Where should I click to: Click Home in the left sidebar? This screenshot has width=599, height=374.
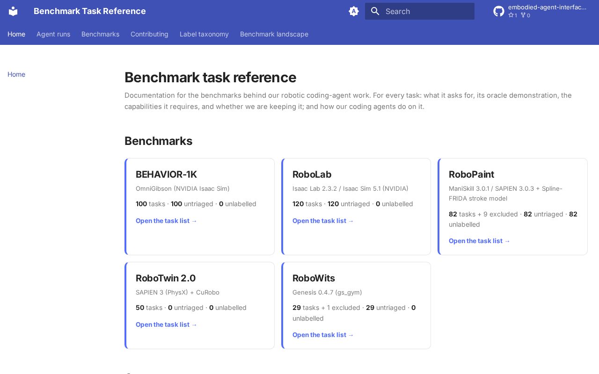coord(16,74)
